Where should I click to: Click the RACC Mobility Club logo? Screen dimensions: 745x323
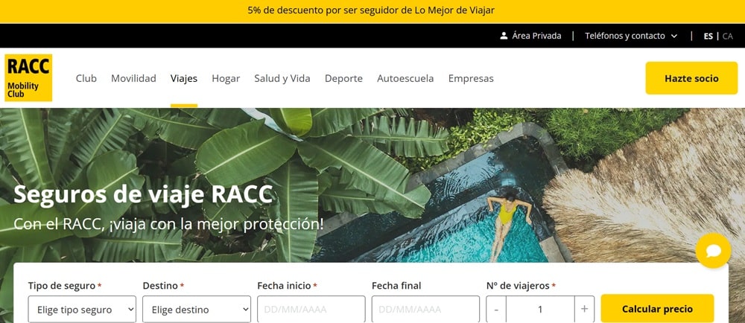(28, 78)
